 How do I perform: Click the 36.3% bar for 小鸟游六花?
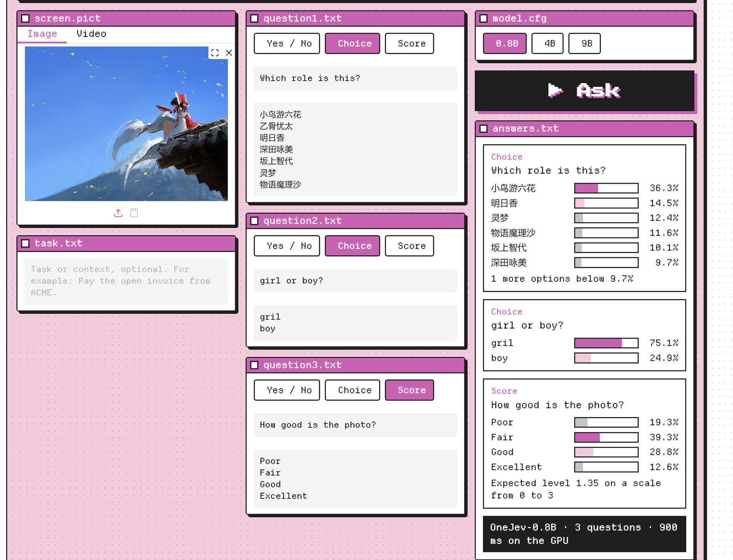coord(606,188)
